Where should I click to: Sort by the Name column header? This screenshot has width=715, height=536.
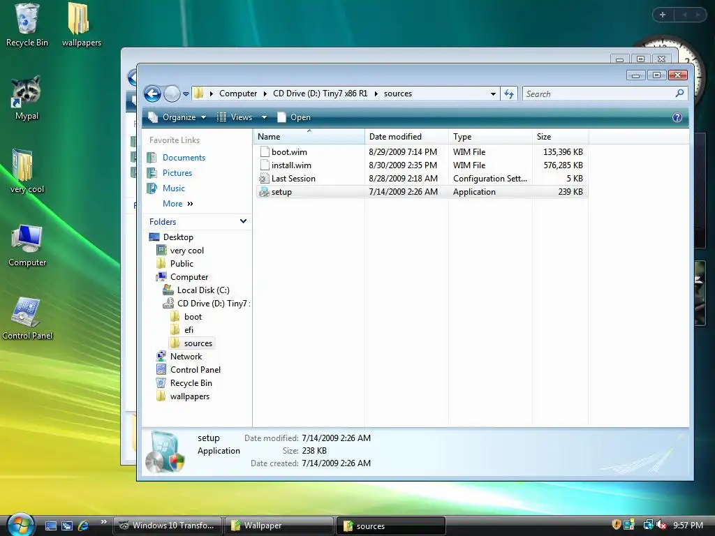click(309, 137)
